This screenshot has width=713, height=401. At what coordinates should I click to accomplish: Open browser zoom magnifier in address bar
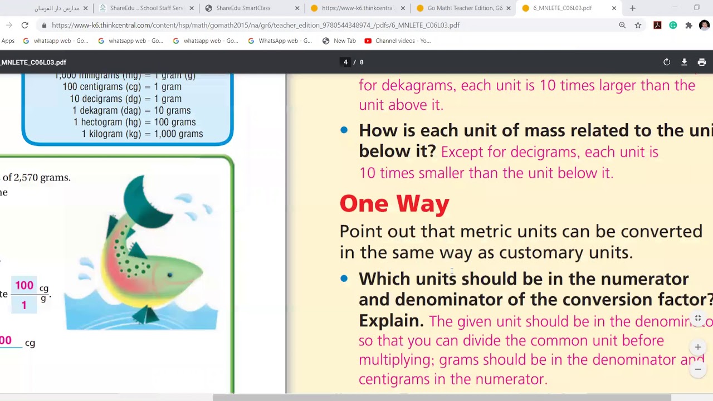click(622, 25)
